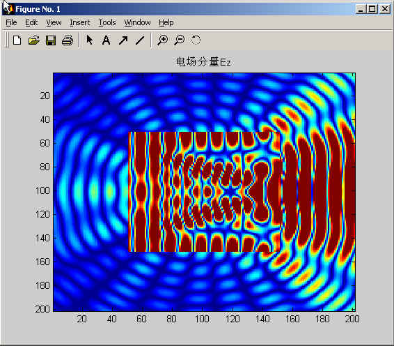Open the View menu
Viewport: 394px width, 346px height.
click(54, 22)
